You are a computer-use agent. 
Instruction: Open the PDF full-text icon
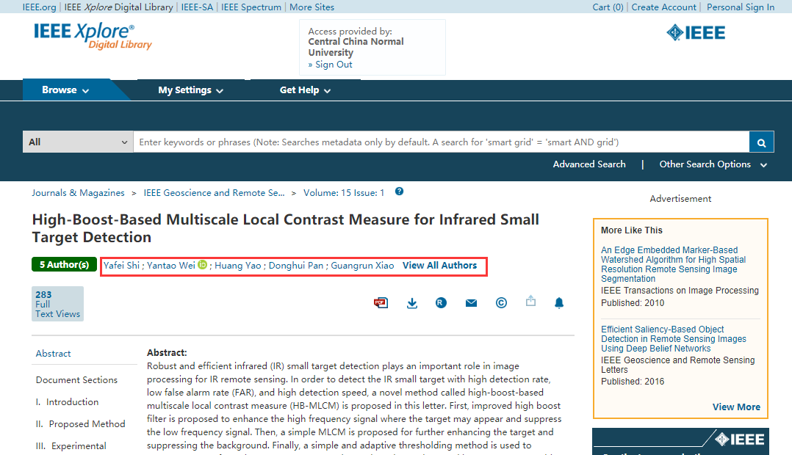tap(381, 302)
